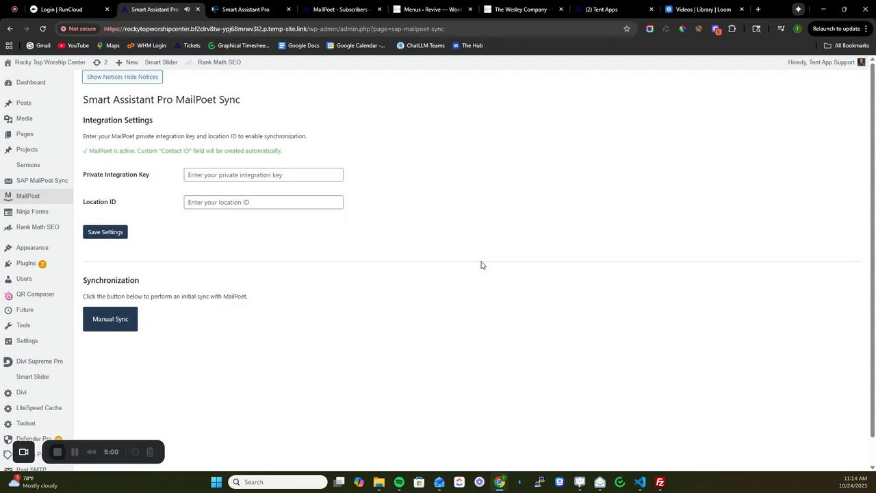Screen dimensions: 876x493
Task: Stop the Loom recording
Action: [x=57, y=452]
